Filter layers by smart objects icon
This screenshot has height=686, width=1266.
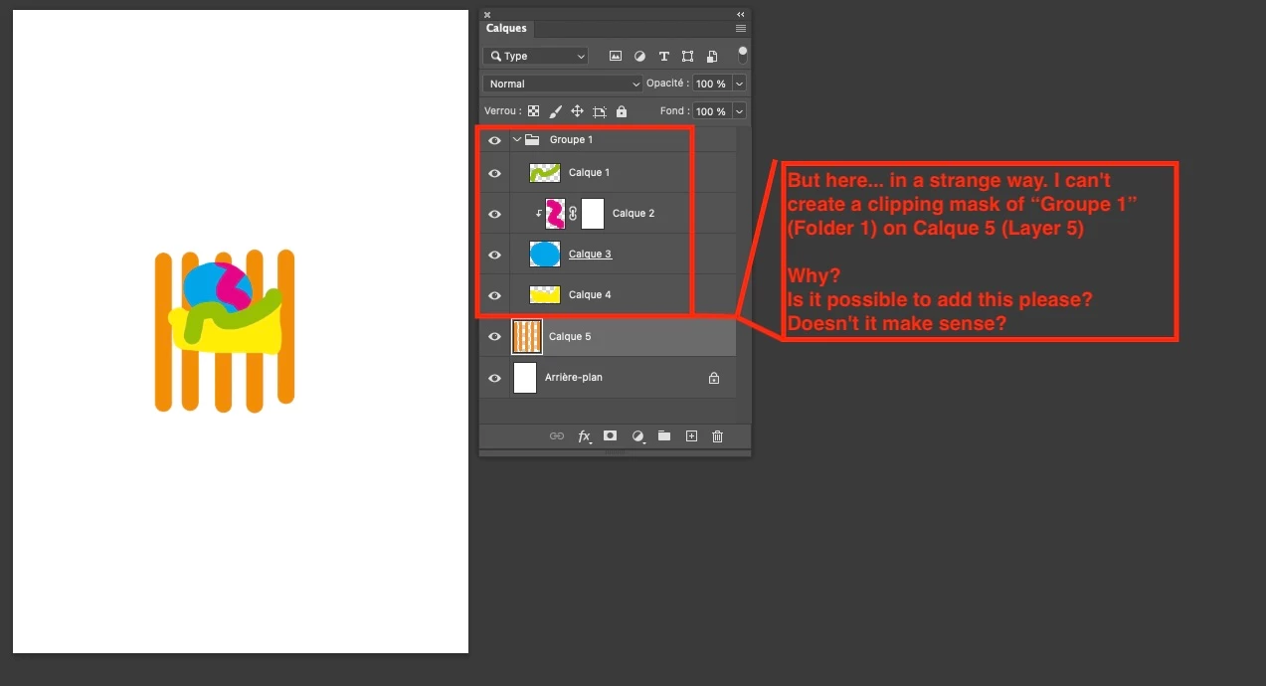(712, 57)
